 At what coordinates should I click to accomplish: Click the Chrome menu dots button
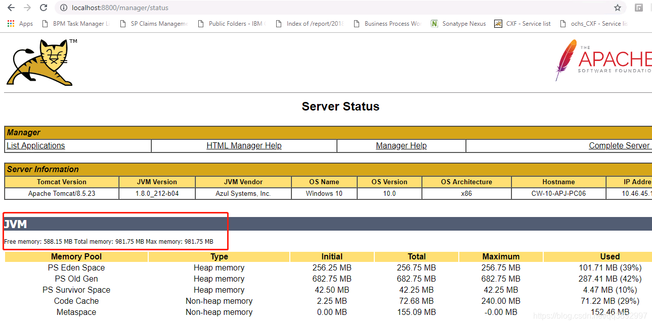pos(649,8)
